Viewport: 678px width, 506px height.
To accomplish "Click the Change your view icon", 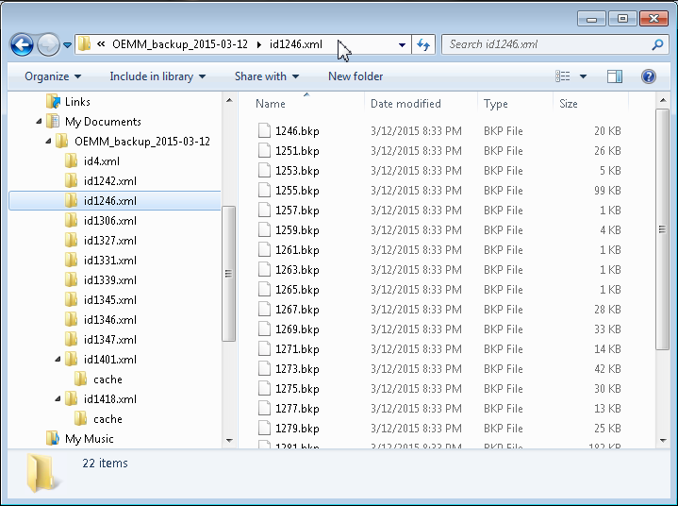I will pos(563,76).
